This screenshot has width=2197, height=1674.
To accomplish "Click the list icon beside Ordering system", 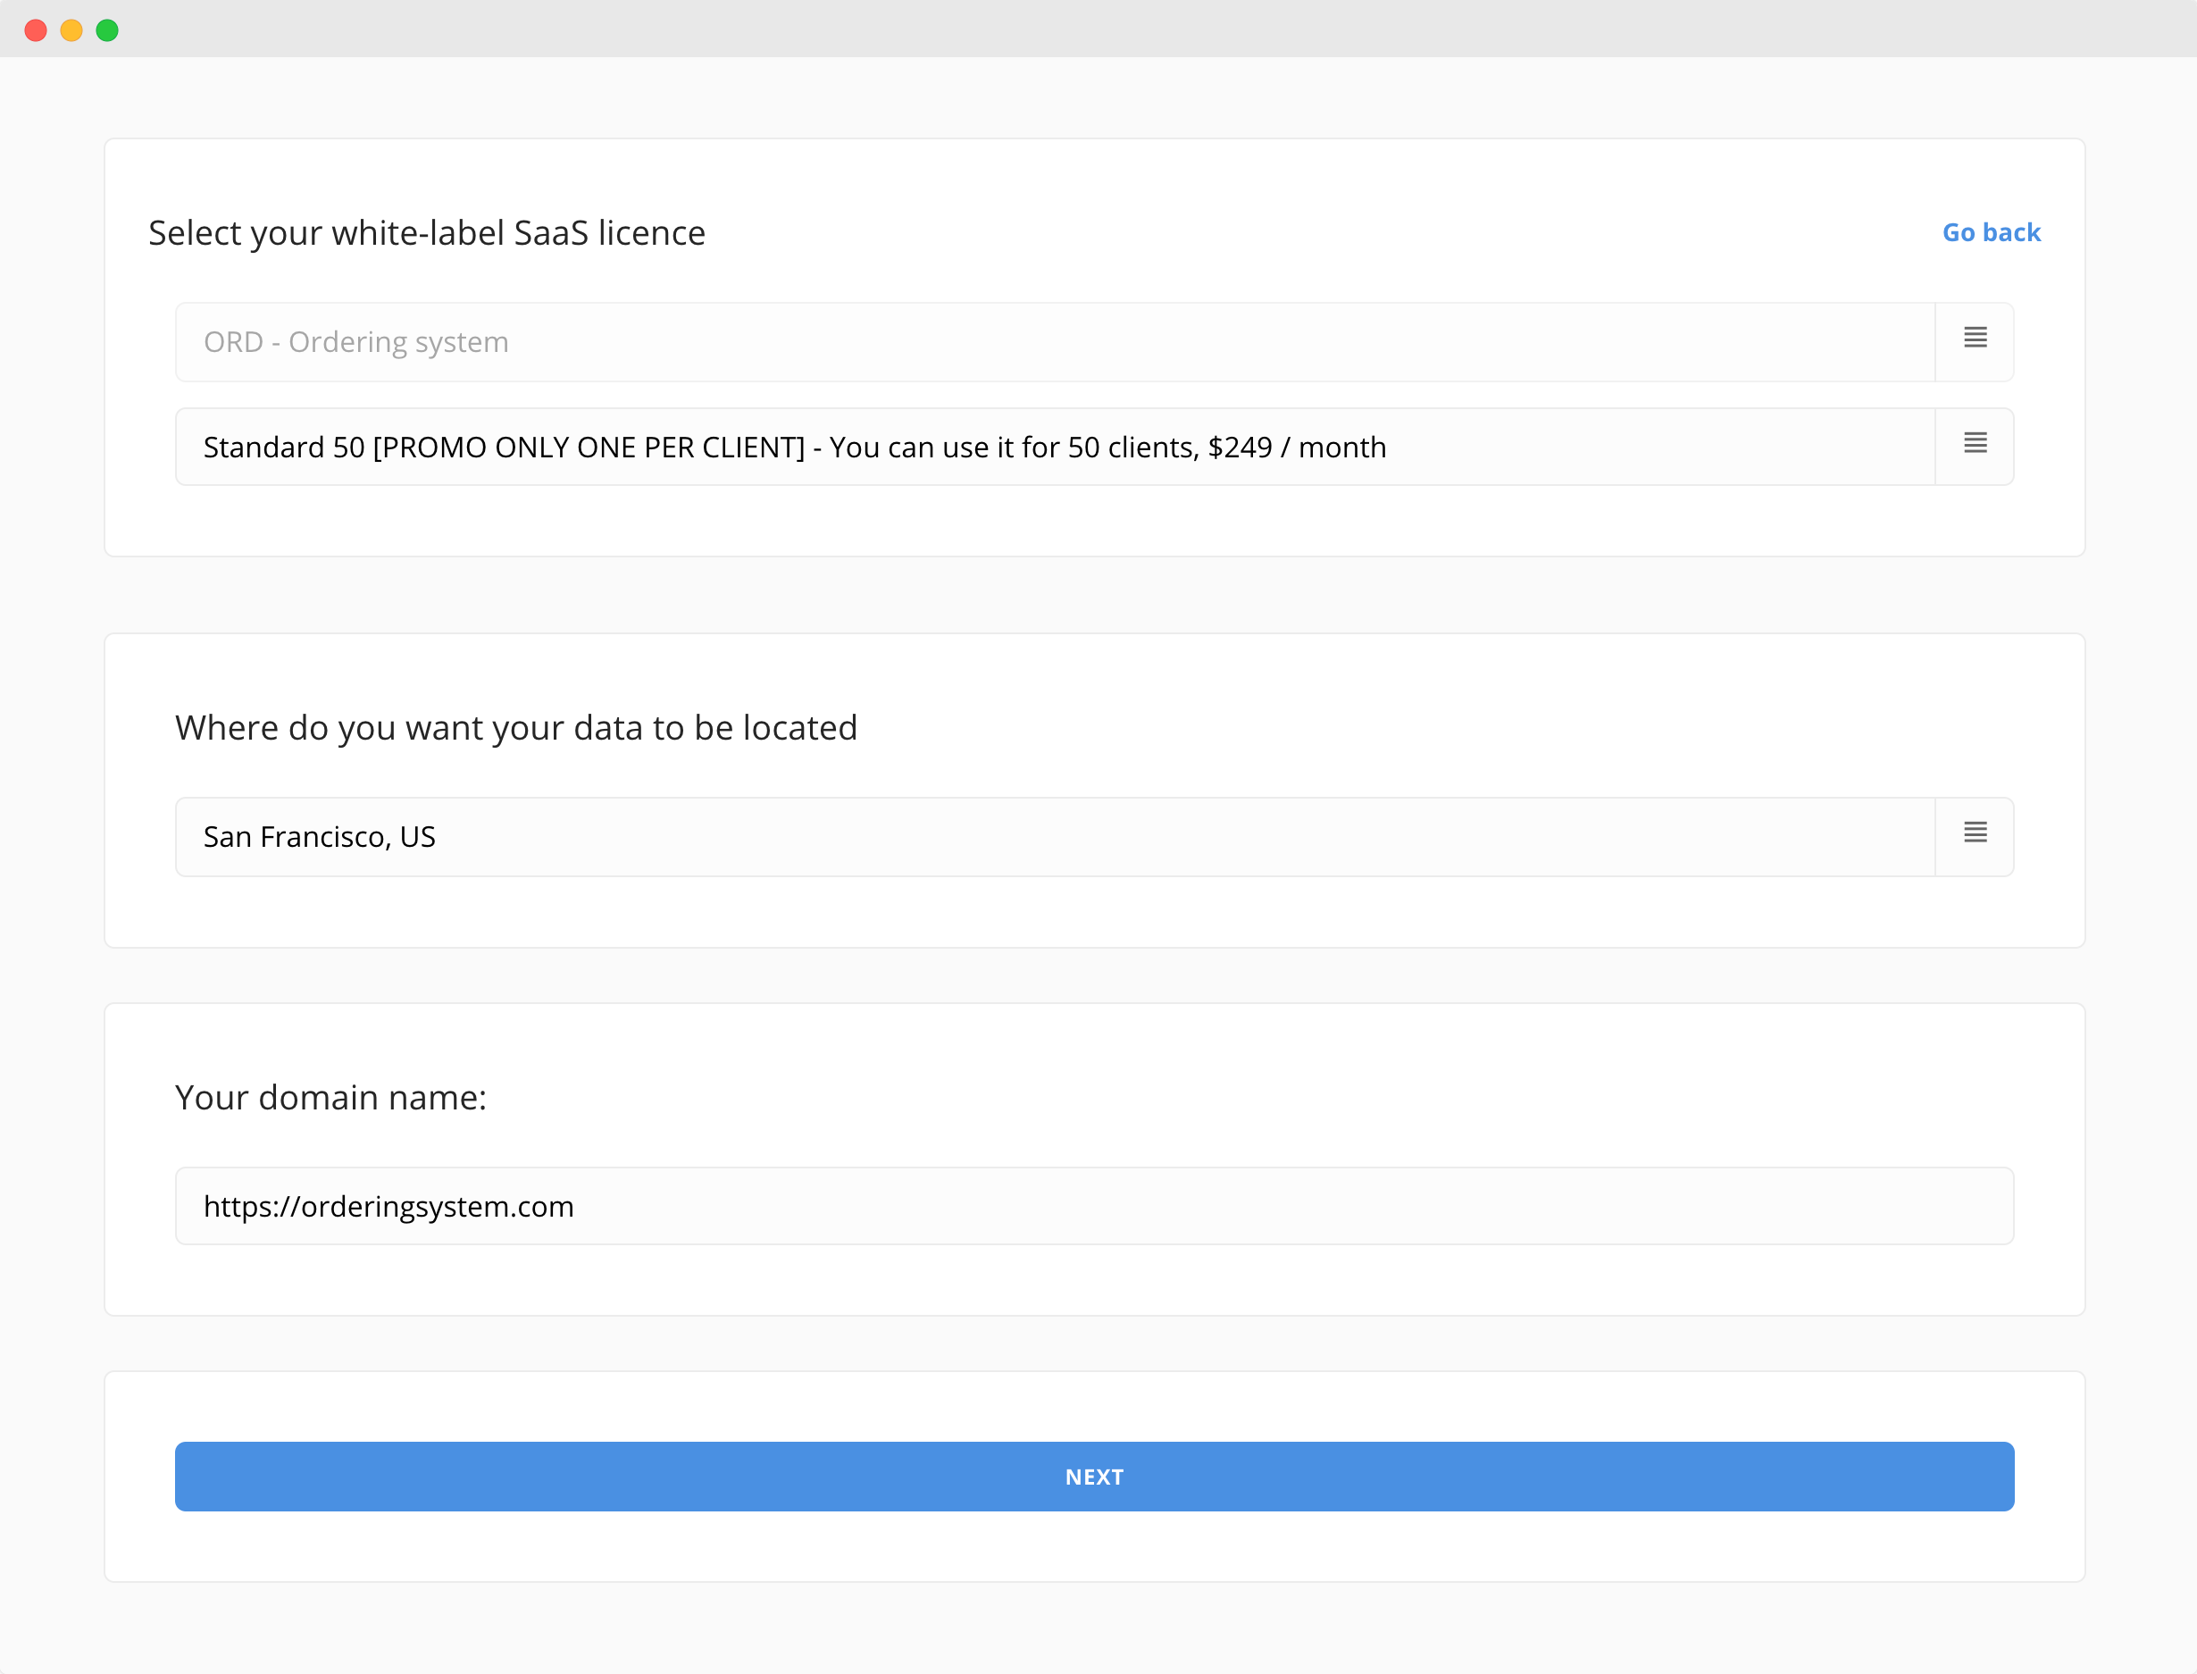I will (1975, 339).
